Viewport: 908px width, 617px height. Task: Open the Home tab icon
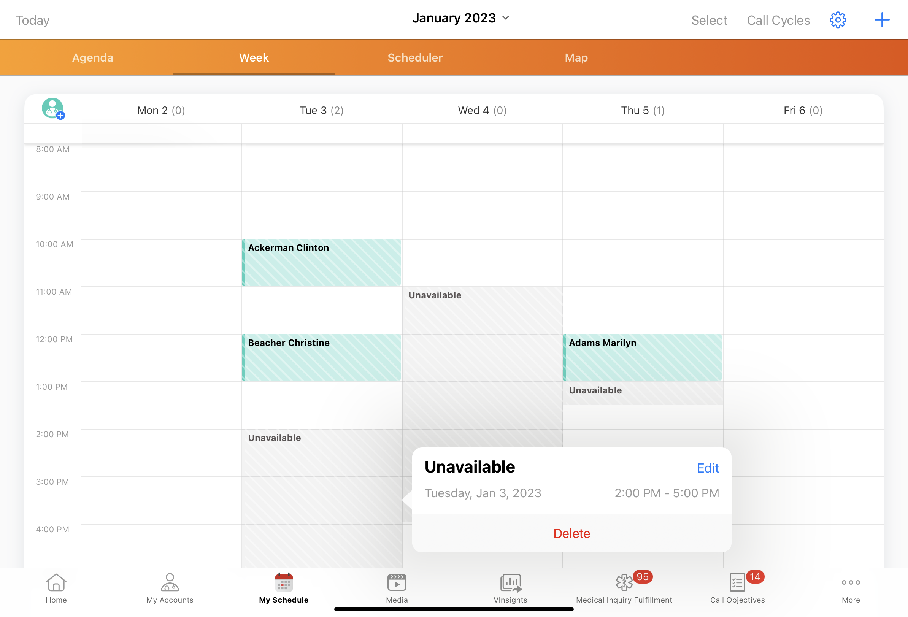click(56, 583)
